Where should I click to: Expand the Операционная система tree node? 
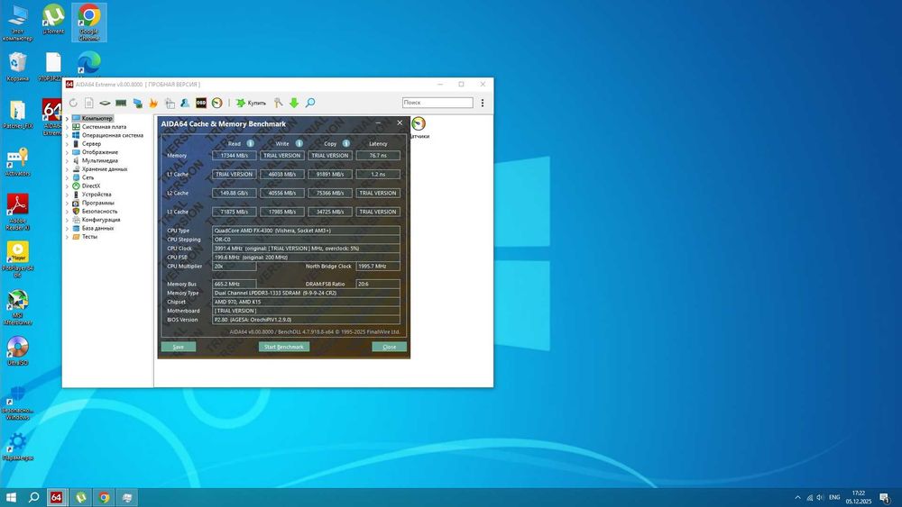[x=67, y=135]
